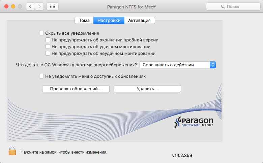Switch to the 'Тома' tab
Screen dimensions: 263x163
tap(84, 21)
